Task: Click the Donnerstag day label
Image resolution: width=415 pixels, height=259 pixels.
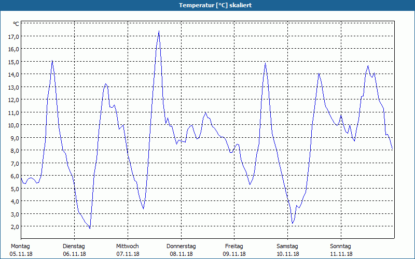Action: click(x=181, y=247)
